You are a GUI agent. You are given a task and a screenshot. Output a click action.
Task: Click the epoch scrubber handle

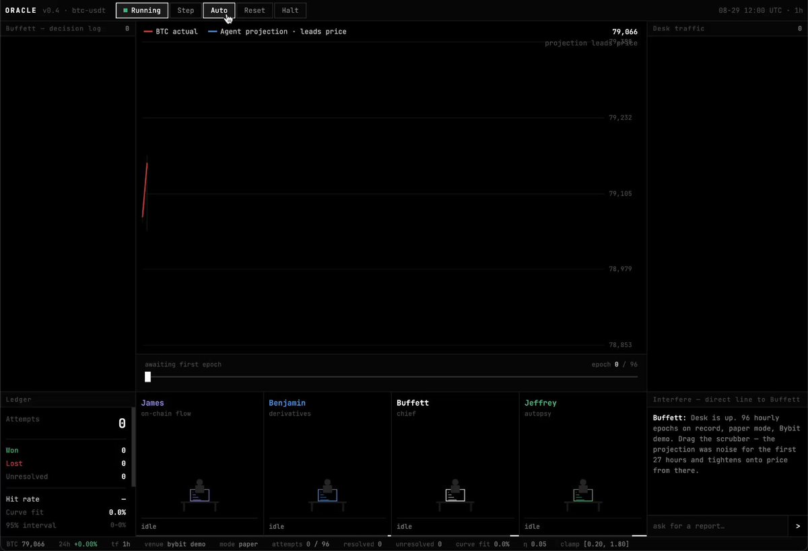click(147, 377)
